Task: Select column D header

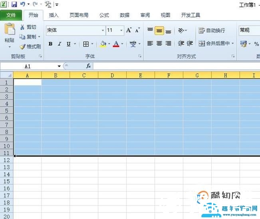Action: tap(112, 75)
